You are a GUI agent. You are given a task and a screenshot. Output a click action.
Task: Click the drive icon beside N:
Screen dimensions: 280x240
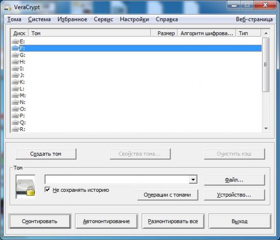click(15, 102)
